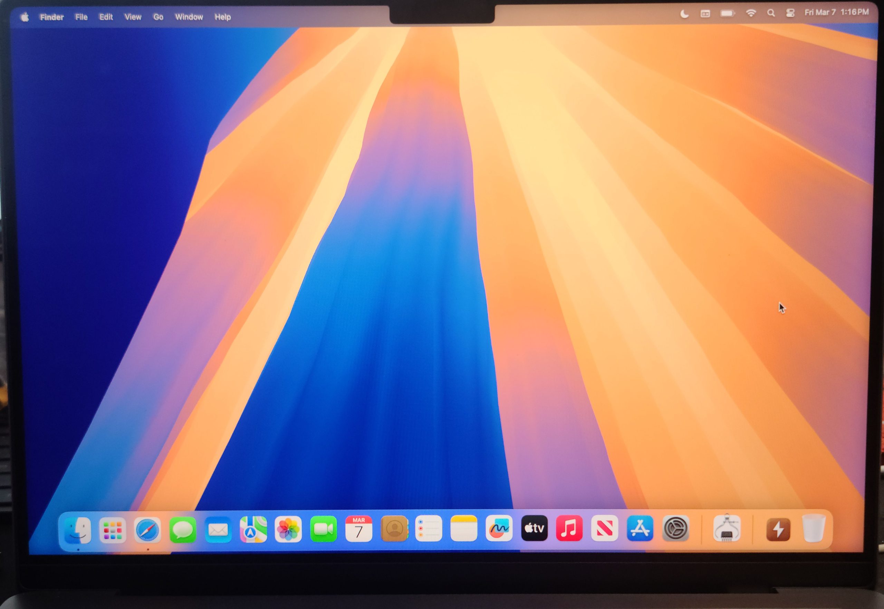This screenshot has height=609, width=884.
Task: Launch the Music app
Action: 569,528
